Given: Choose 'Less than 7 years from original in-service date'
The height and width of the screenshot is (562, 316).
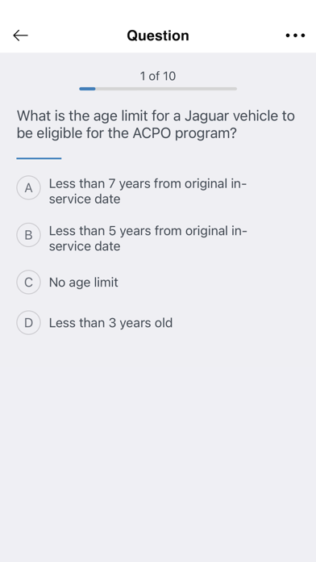Looking at the screenshot, I should [148, 191].
